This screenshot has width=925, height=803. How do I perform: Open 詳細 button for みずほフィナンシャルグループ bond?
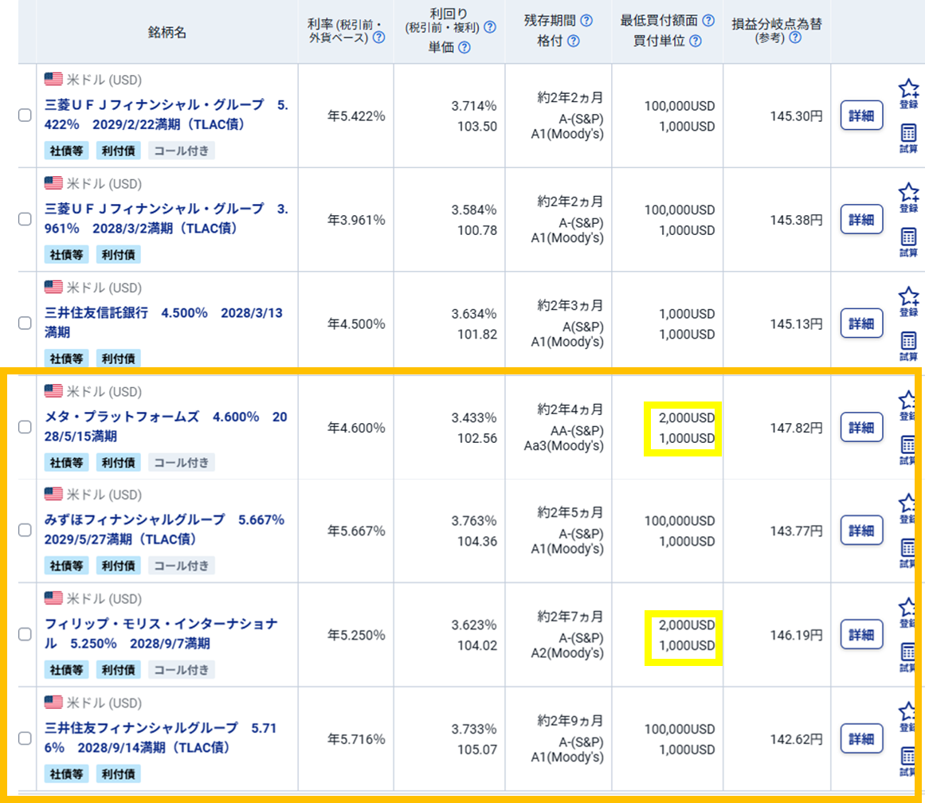click(x=861, y=531)
